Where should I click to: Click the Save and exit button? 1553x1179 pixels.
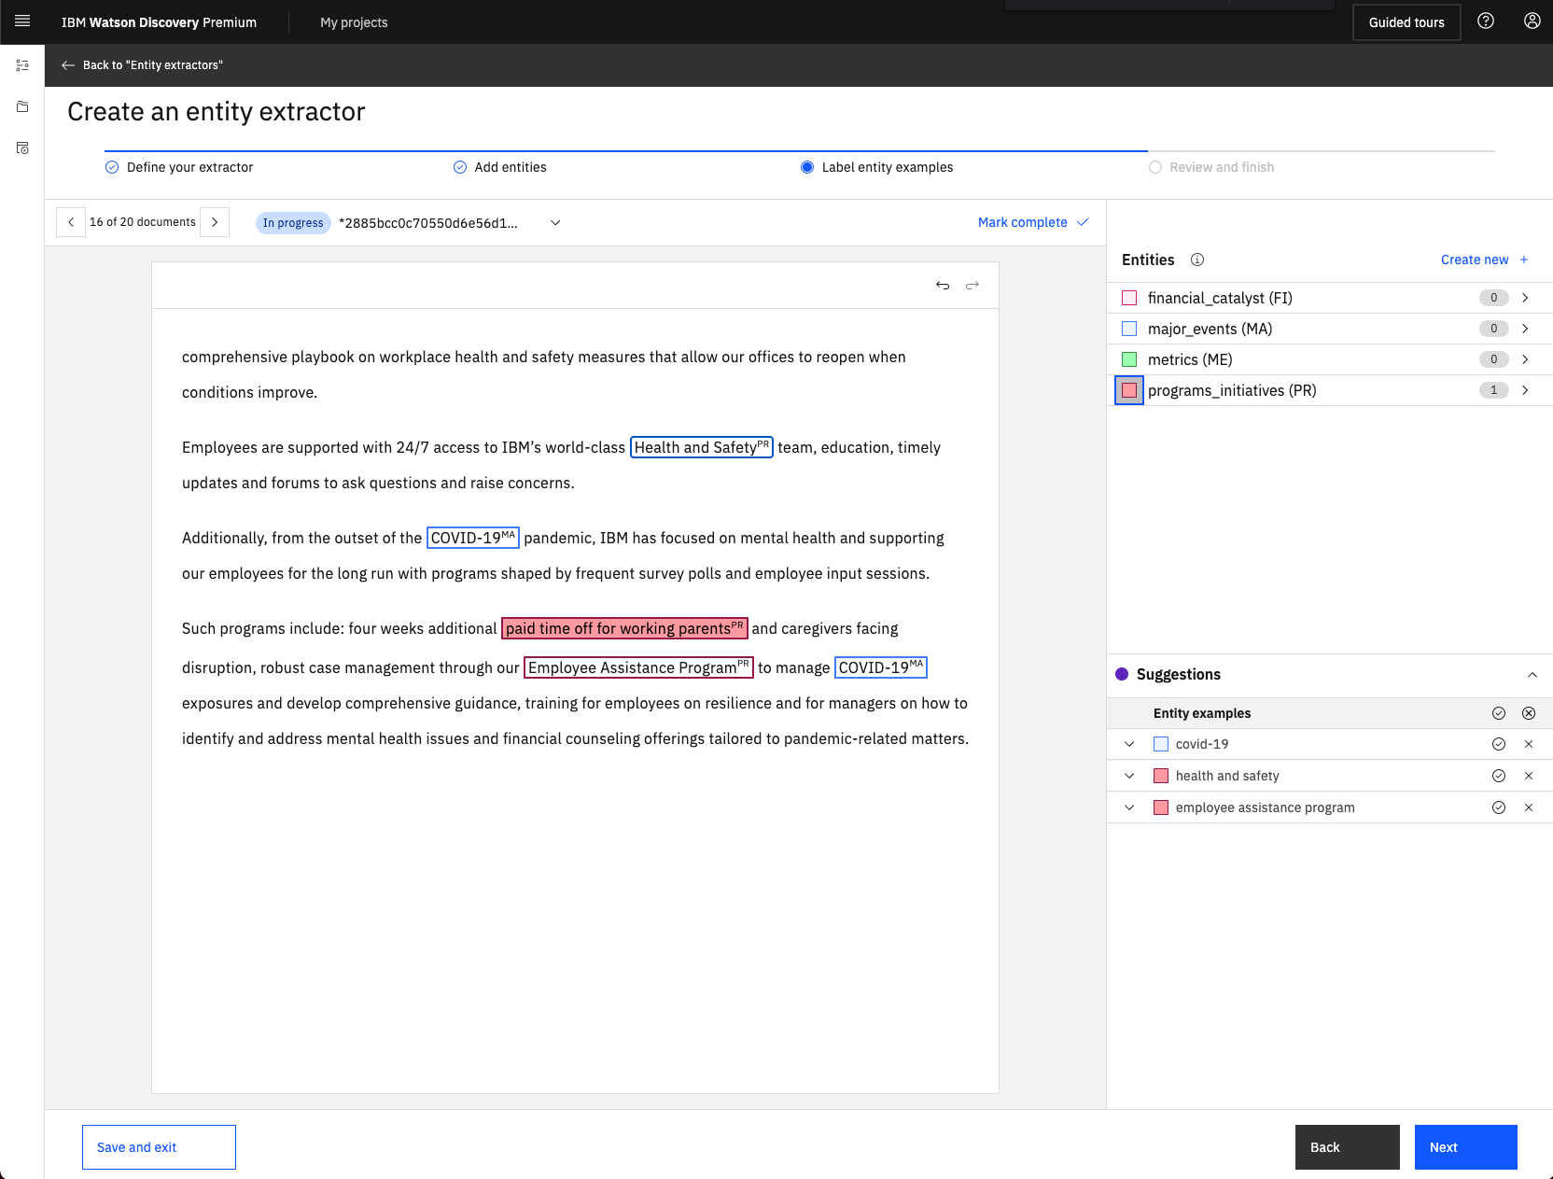(x=159, y=1147)
